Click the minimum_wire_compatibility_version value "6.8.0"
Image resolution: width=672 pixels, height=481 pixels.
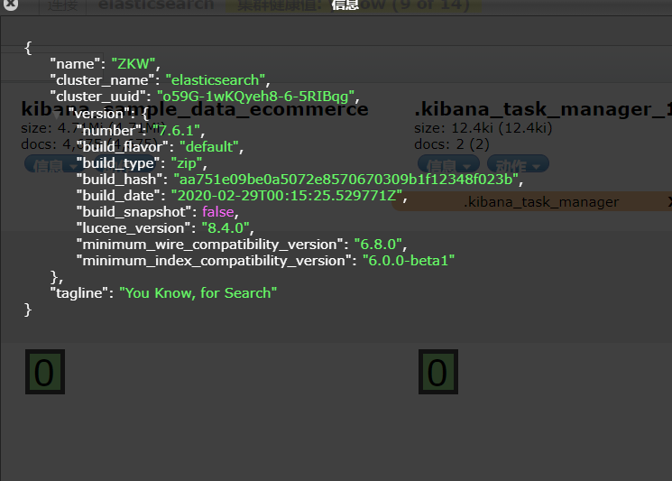click(378, 245)
